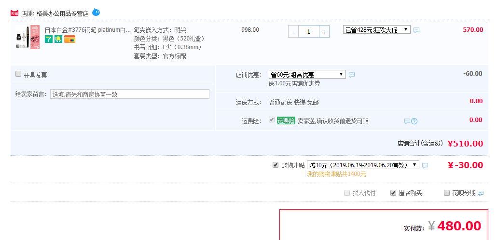Click the 颜色分类: 黑色 (520礼盒) attribute text
The image size is (497, 240).
coord(169,39)
